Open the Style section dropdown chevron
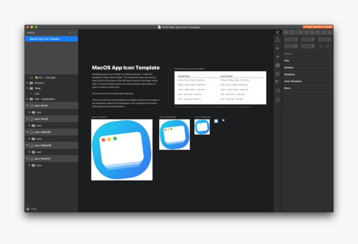This screenshot has height=244, width=358. point(329,54)
